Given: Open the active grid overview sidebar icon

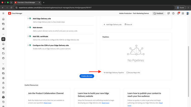Looking at the screenshot, I should point(3,39).
